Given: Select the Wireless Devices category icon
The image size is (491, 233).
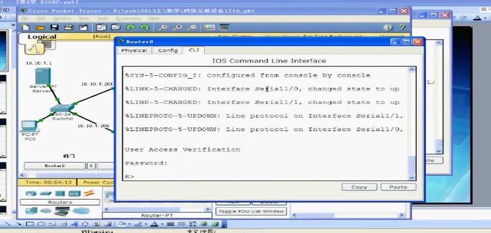Looking at the screenshot, I should (x=75, y=194).
